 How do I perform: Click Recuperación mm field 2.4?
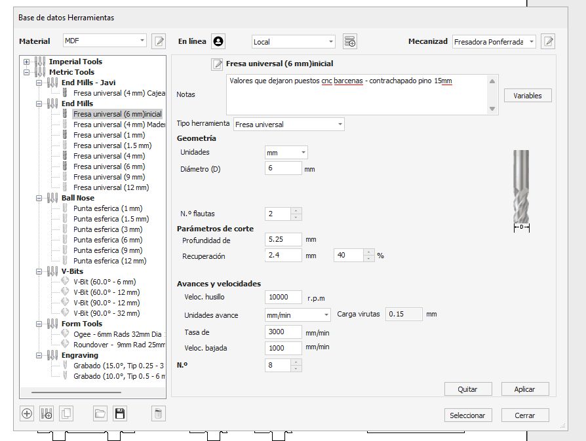[283, 256]
